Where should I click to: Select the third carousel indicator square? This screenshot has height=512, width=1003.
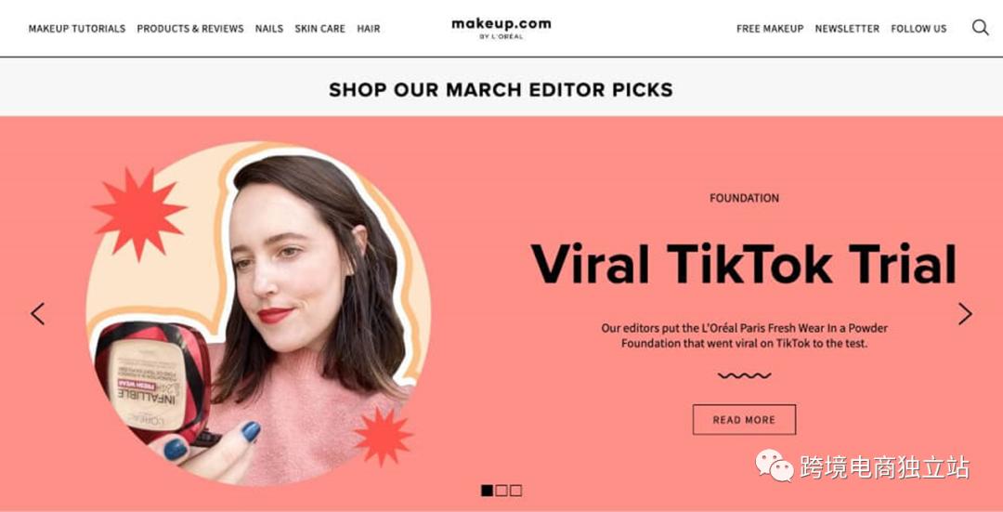tap(516, 491)
